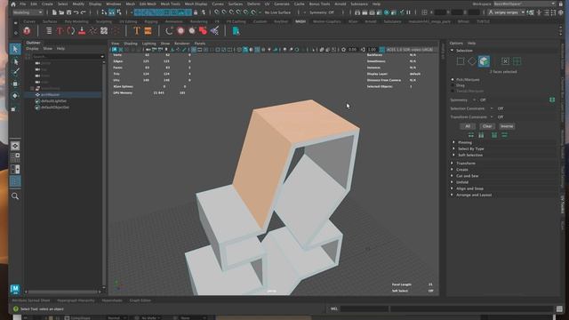This screenshot has width=569, height=320.
Task: Open the Edit Mesh menu
Action: 148,4
